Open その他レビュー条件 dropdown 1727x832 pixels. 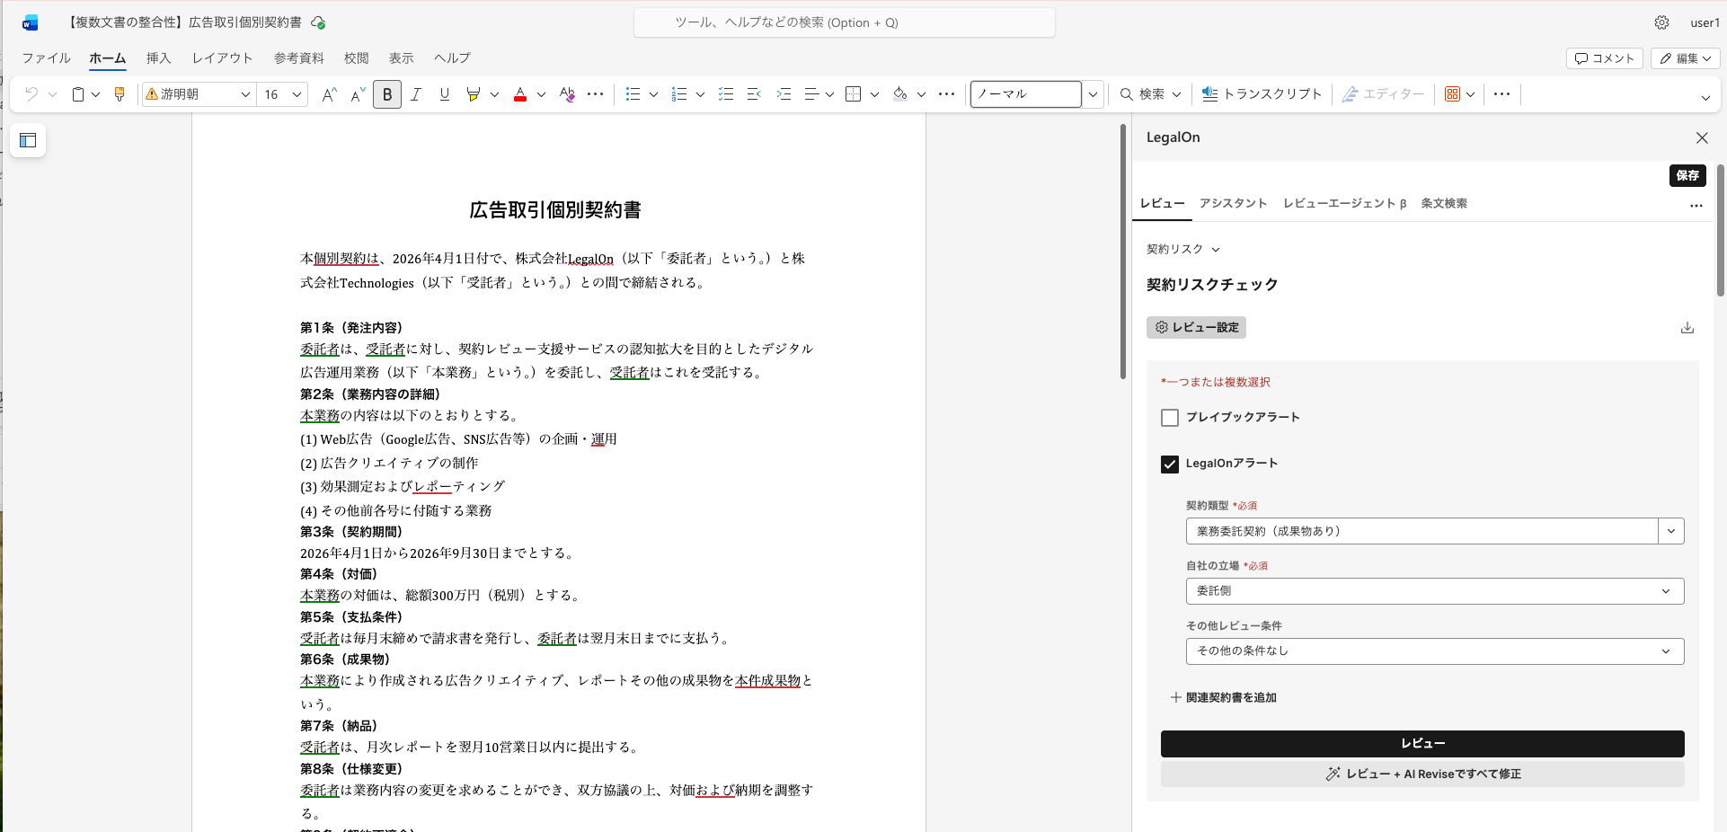click(1435, 651)
